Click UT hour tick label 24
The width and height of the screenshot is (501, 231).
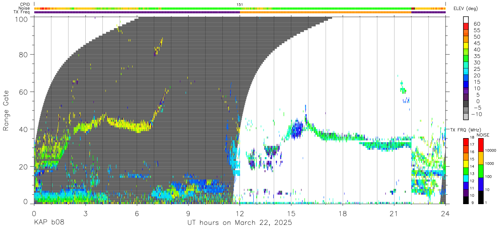(445, 213)
